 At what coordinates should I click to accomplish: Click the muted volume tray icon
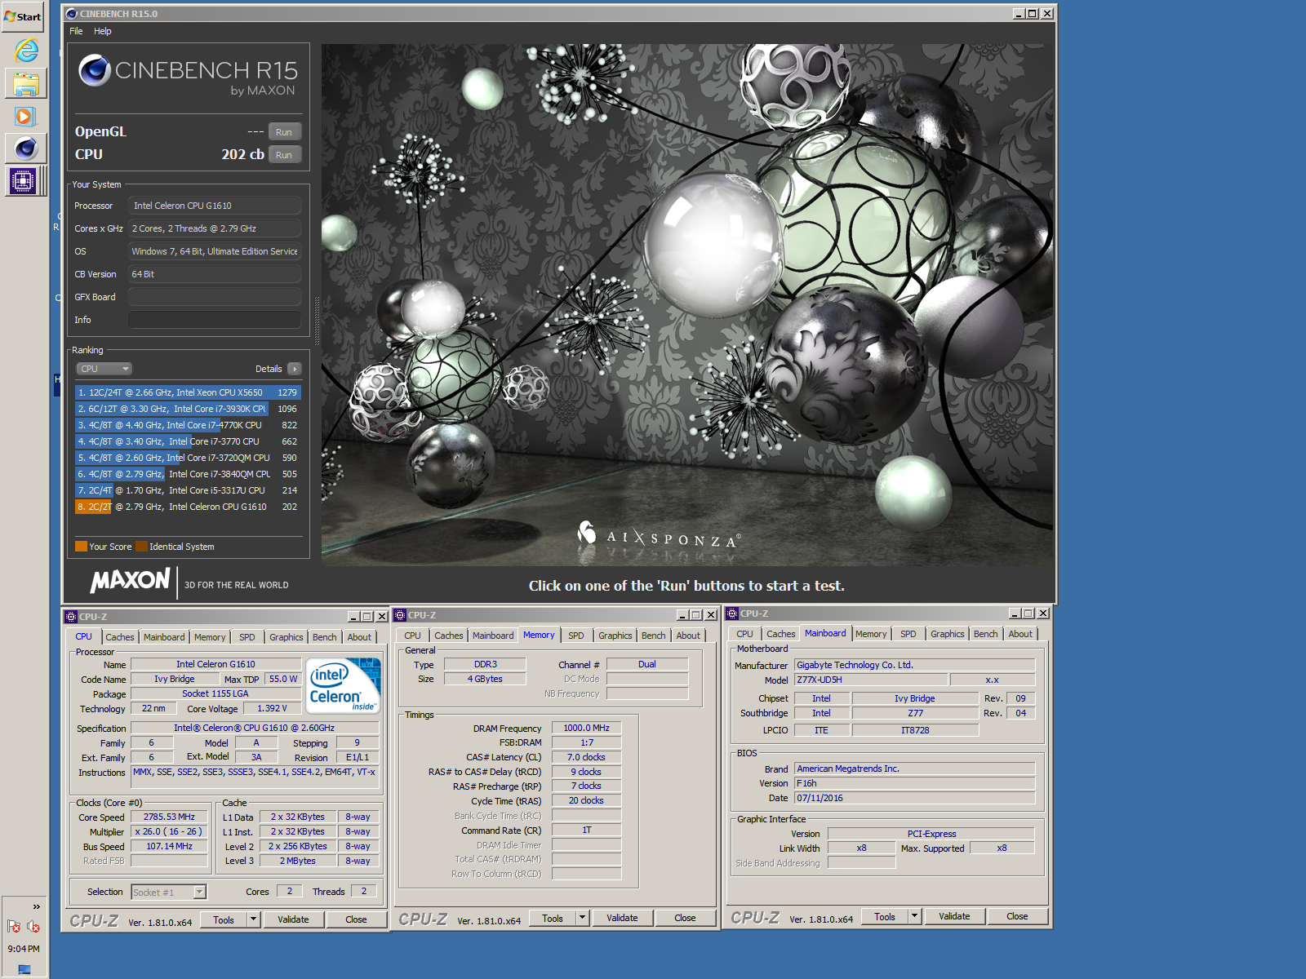(x=33, y=926)
